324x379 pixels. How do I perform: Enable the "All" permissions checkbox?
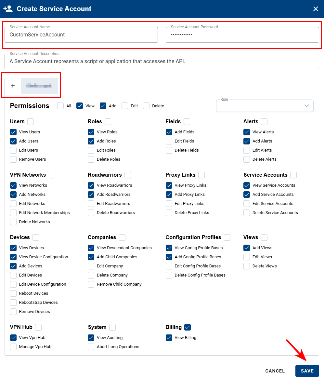coord(60,106)
